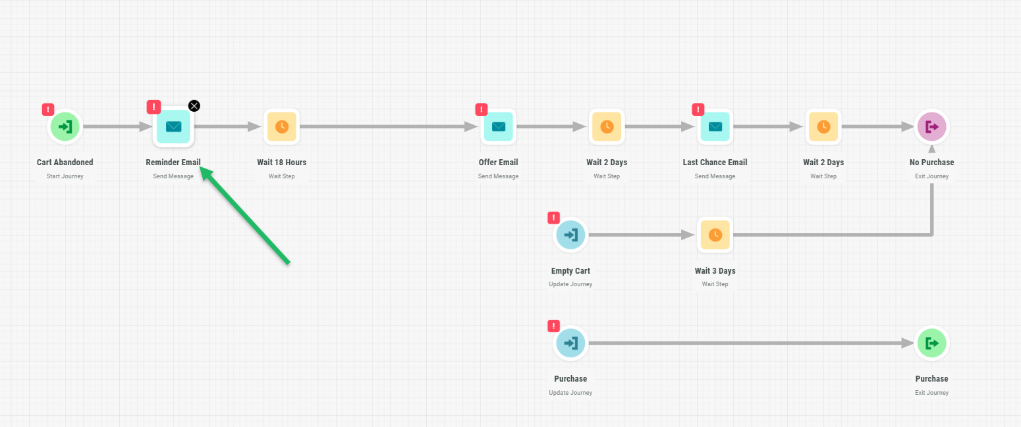
Task: Select the Empty Cart update journey node
Action: (x=570, y=235)
